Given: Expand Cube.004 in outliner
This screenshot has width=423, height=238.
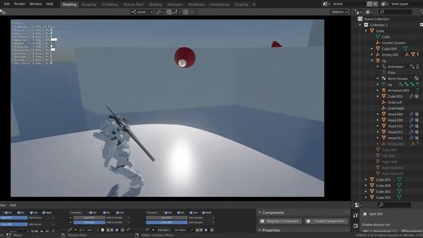Looking at the screenshot, I should [372, 49].
